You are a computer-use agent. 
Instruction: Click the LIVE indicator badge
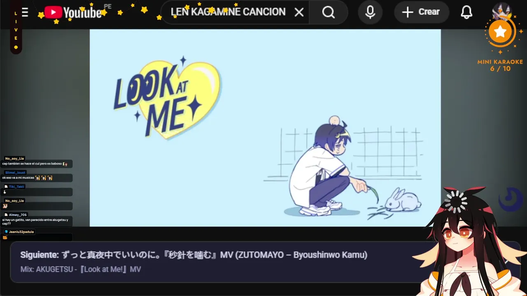point(16,30)
